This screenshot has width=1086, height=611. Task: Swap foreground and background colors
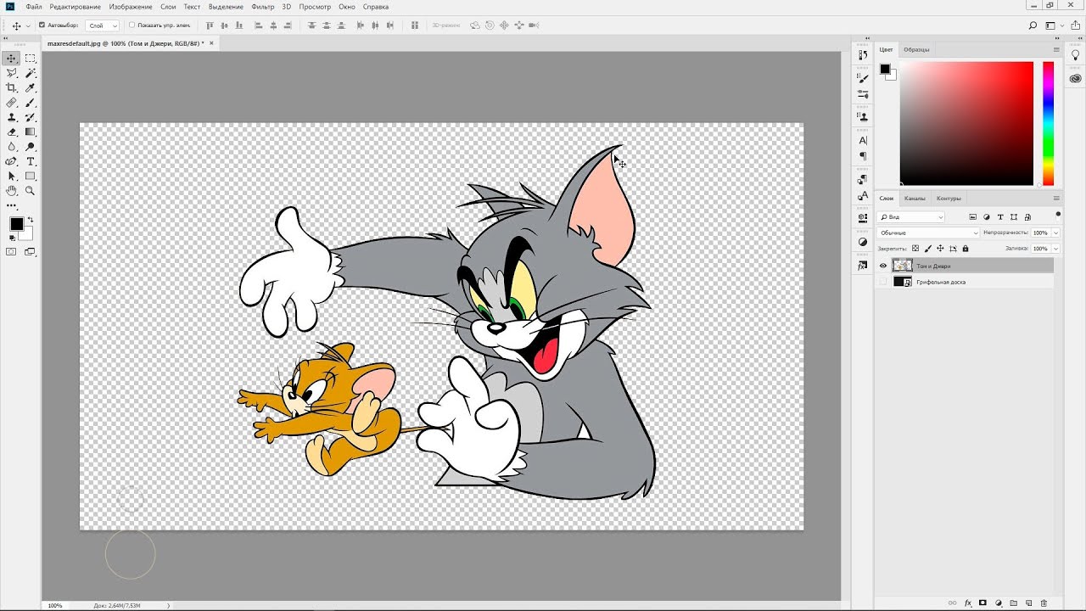31,220
